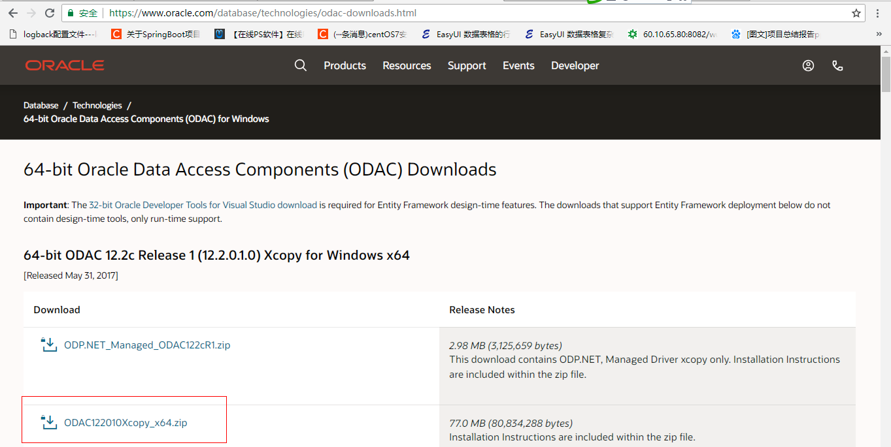891x447 pixels.
Task: Open the Oracle site search magnifier
Action: pyautogui.click(x=301, y=65)
